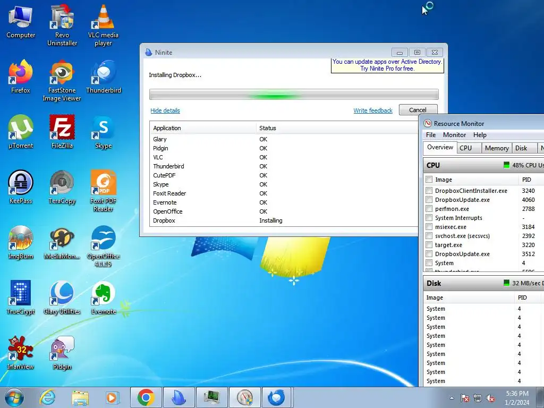Collapse the Disk section header

(x=483, y=283)
